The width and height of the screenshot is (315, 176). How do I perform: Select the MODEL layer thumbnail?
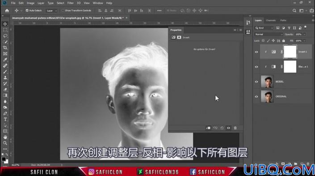point(267,81)
